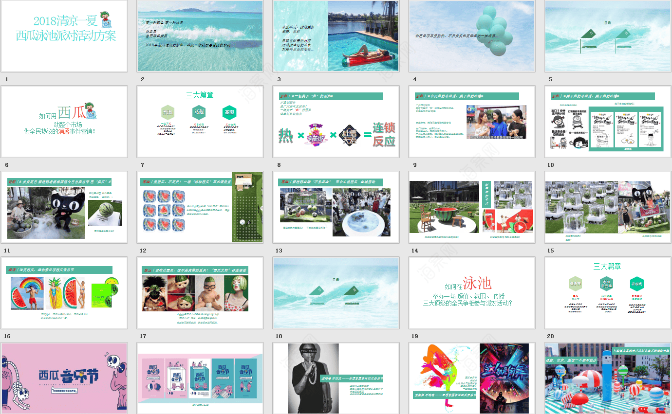
Task: Select slide 13 with the crowd around the ice table
Action: [x=336, y=207]
